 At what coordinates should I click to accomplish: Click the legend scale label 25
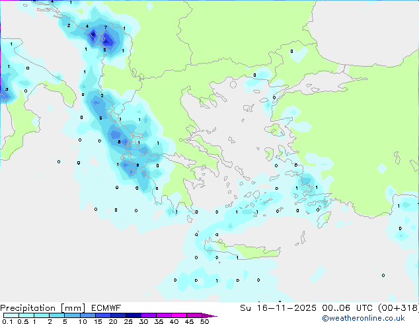(x=128, y=321)
